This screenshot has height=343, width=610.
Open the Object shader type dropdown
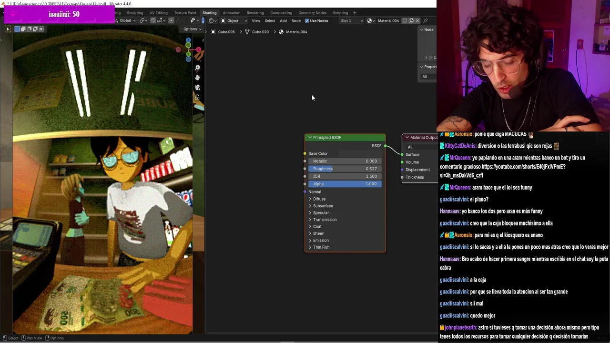point(234,21)
